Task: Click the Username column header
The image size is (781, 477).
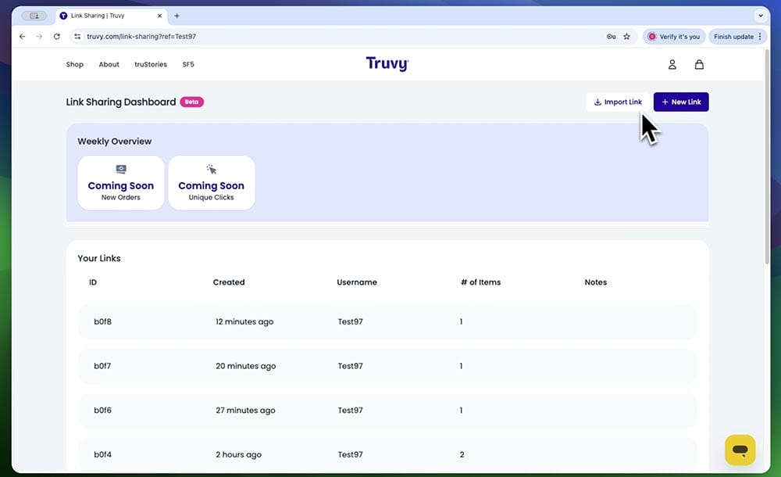Action: click(357, 282)
